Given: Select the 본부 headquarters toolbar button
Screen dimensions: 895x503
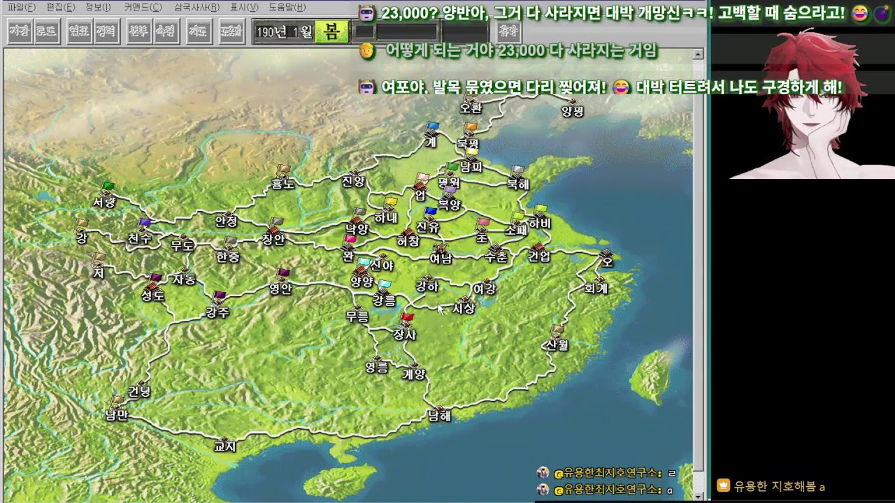Looking at the screenshot, I should 138,31.
